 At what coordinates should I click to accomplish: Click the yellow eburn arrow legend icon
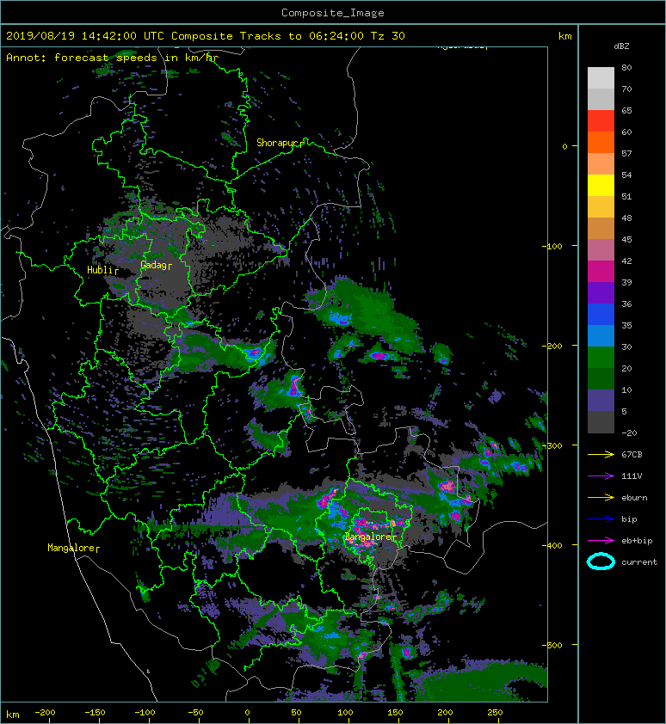[x=601, y=497]
